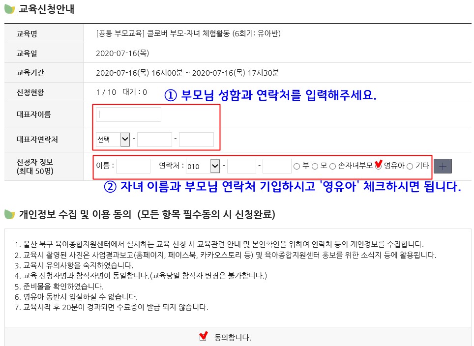Check the 동의합니다 agreement checkbox

click(203, 338)
